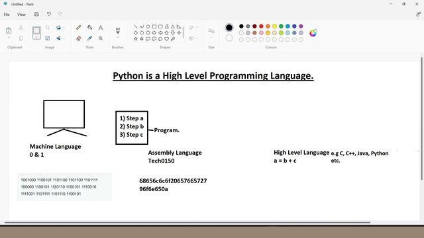Click the line Size thickness icon
Viewport: 424px width, 238px height.
[x=211, y=31]
